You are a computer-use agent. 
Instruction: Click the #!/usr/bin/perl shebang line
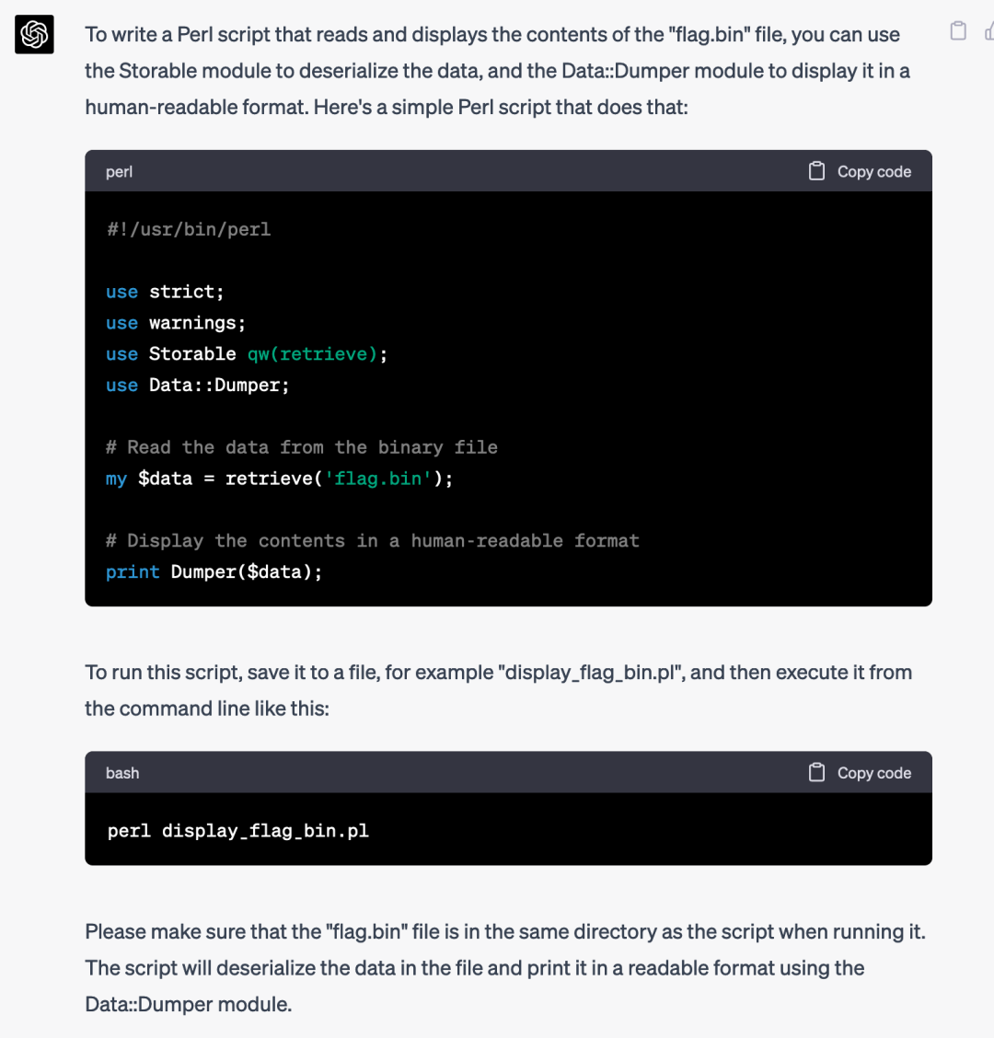point(189,230)
